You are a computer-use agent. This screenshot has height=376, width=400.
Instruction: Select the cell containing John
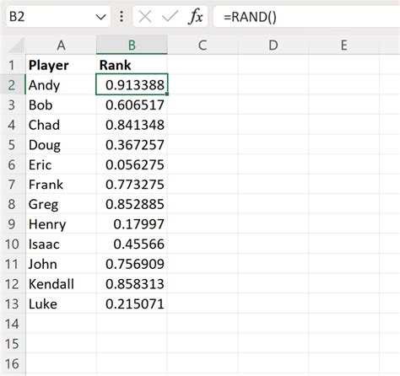(61, 264)
